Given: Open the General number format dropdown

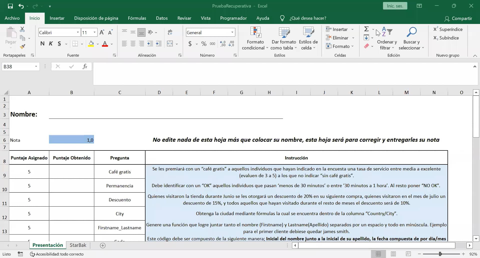Looking at the screenshot, I should pyautogui.click(x=232, y=32).
